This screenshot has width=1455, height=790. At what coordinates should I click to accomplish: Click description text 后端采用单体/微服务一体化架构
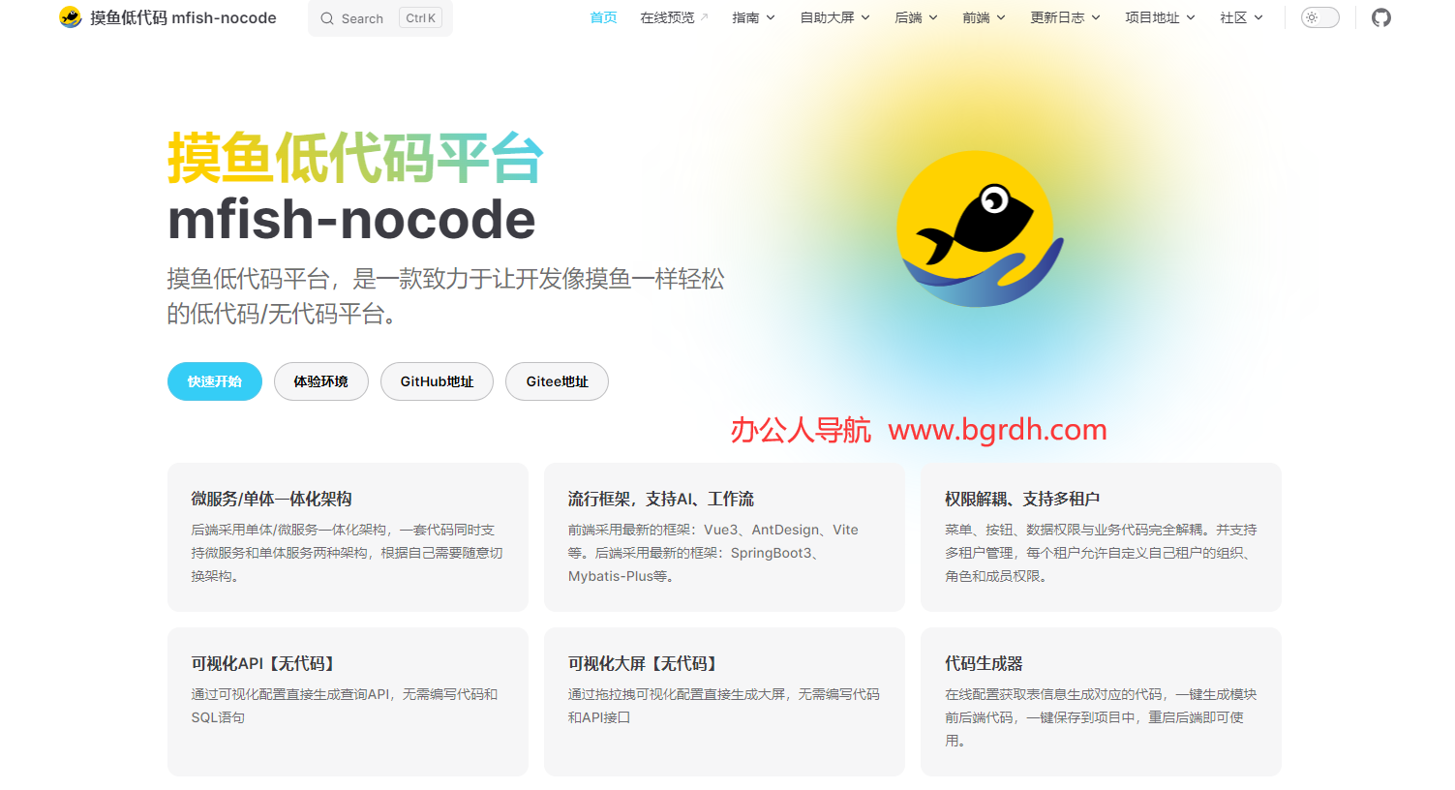[347, 553]
